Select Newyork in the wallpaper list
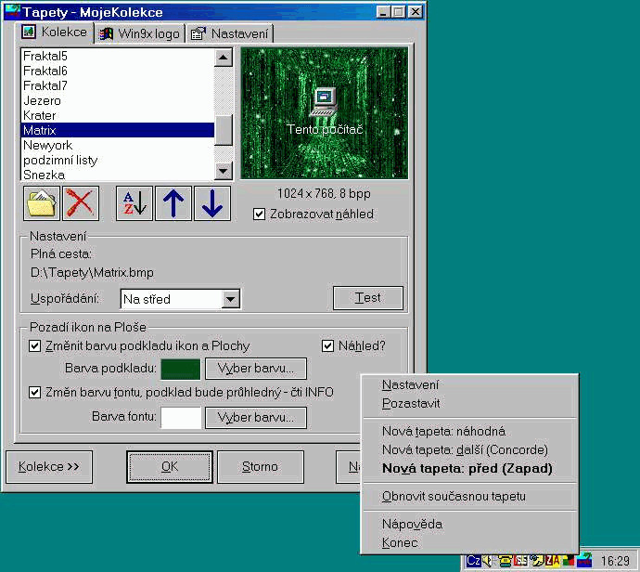The image size is (640, 572). click(x=118, y=145)
